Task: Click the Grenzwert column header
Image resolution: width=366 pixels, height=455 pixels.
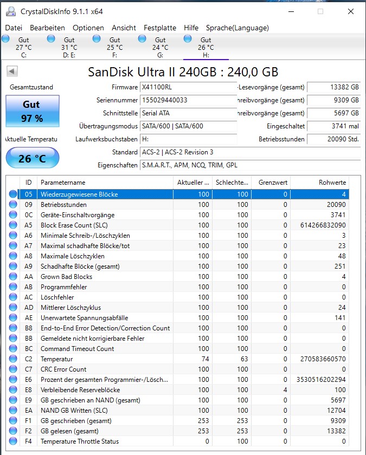Action: pyautogui.click(x=271, y=182)
